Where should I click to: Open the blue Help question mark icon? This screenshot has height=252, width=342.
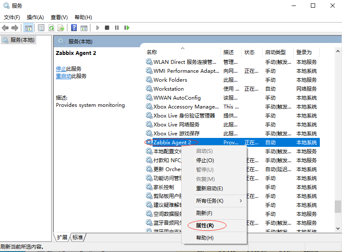pyautogui.click(x=74, y=28)
